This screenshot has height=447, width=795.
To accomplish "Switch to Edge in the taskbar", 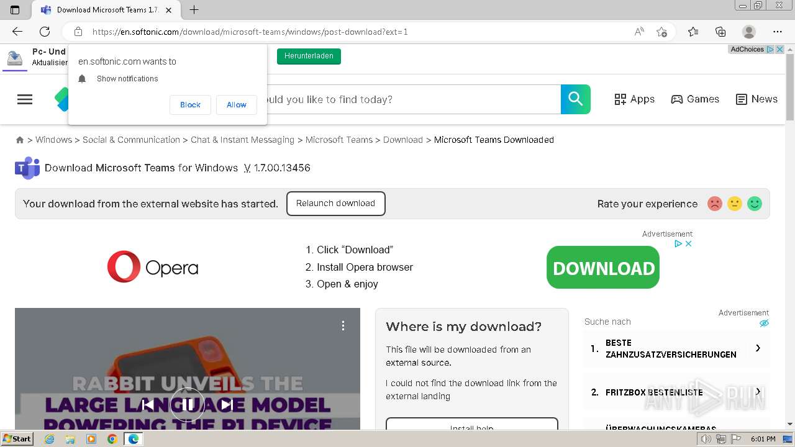I will pyautogui.click(x=133, y=439).
